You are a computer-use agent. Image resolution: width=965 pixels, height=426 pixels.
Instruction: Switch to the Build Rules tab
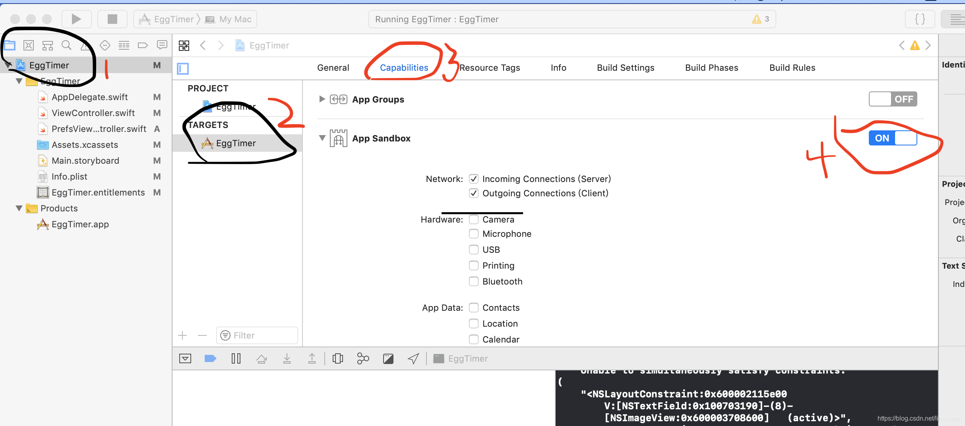pyautogui.click(x=792, y=68)
